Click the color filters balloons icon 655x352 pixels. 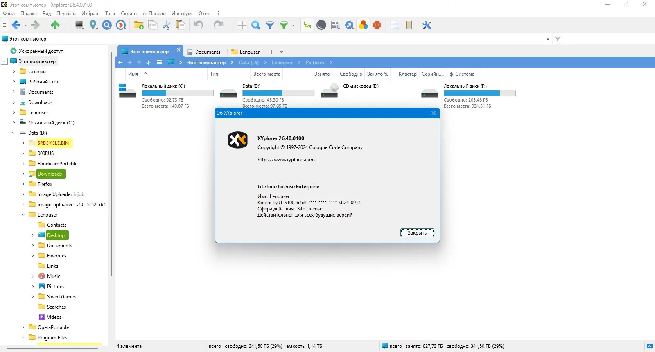pyautogui.click(x=363, y=25)
